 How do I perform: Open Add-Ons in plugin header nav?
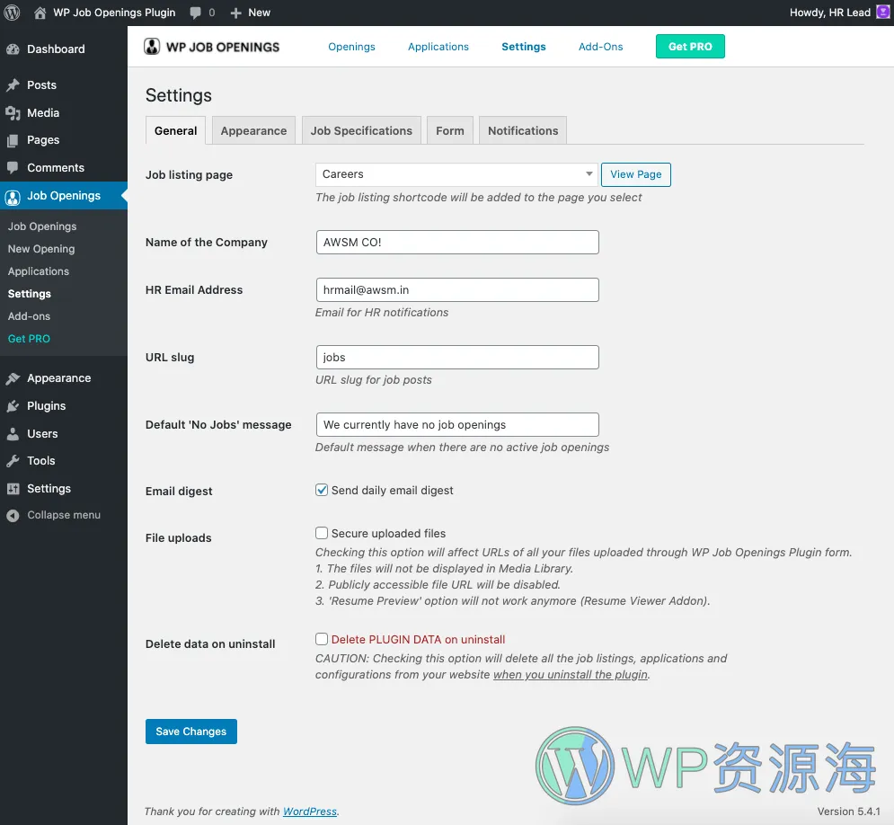point(601,47)
